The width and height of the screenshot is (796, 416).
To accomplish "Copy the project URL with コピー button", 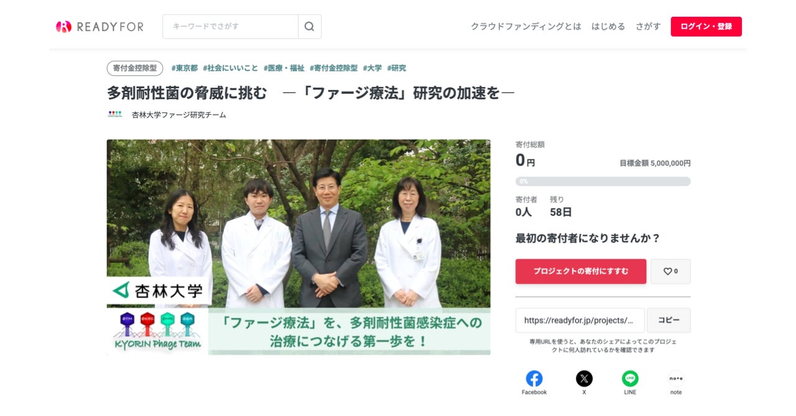I will (669, 320).
